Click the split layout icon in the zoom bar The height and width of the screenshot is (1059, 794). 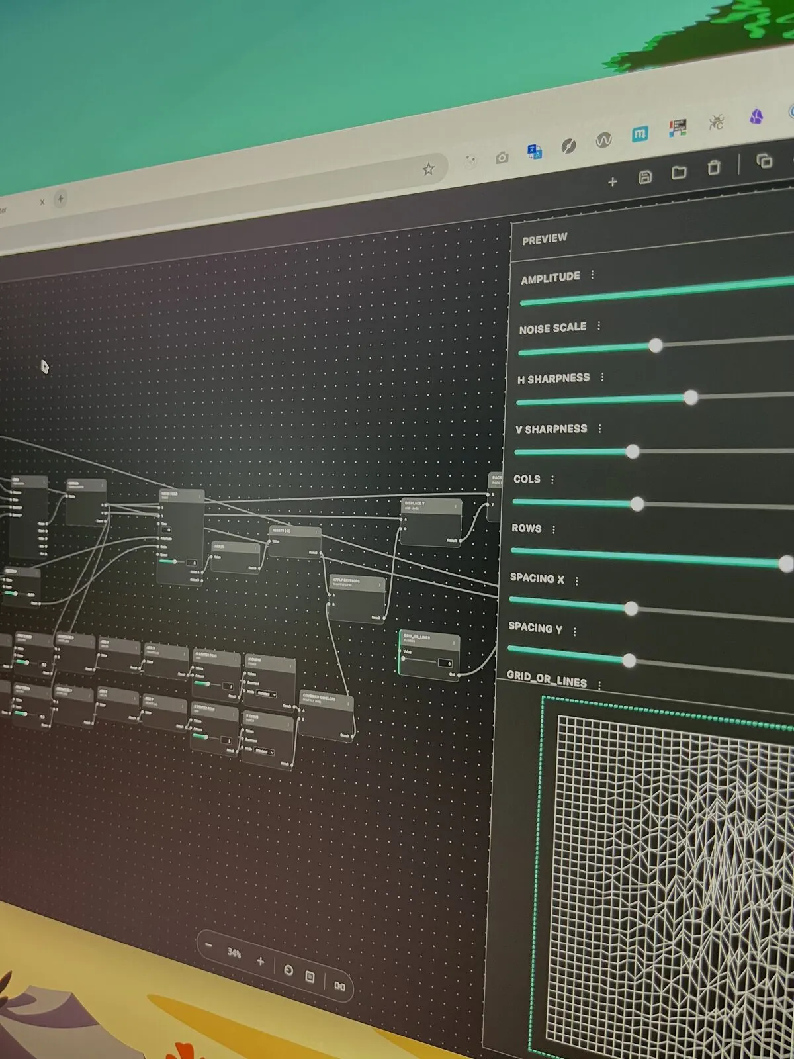[x=339, y=986]
